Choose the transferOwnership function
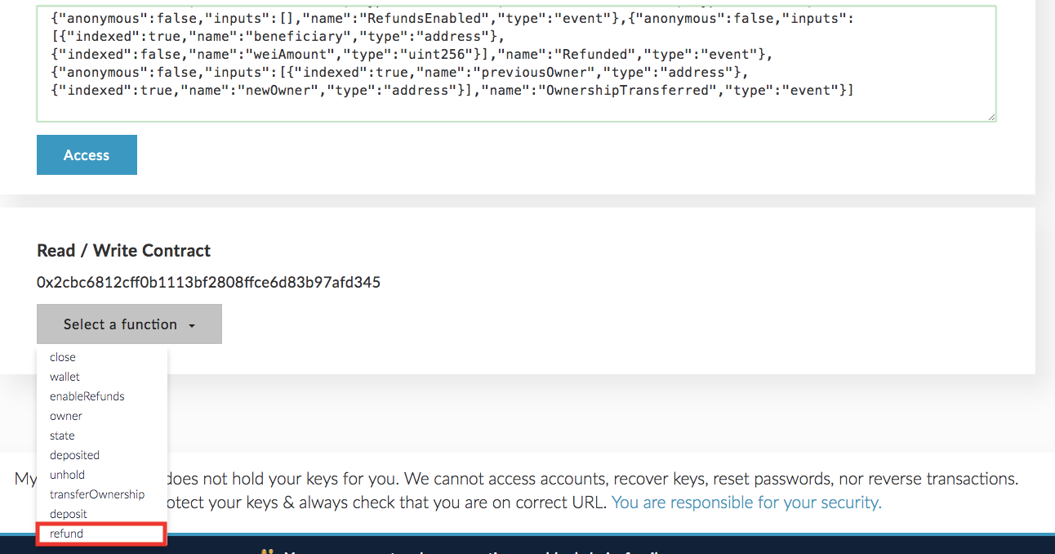Image resolution: width=1055 pixels, height=554 pixels. (x=97, y=494)
